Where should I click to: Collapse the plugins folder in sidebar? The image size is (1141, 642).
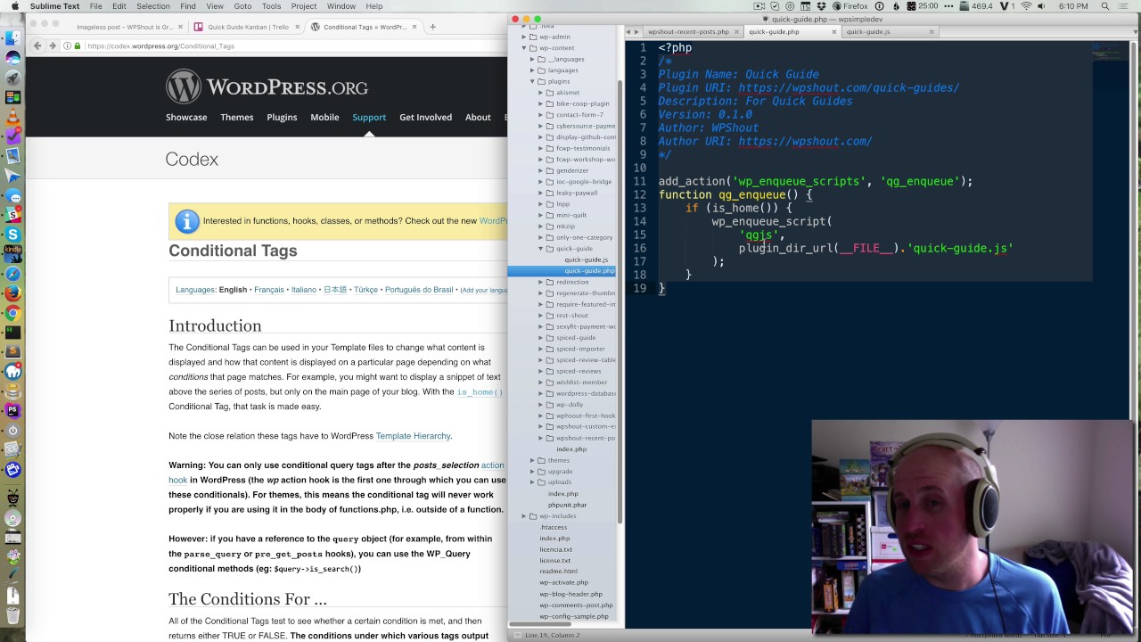coord(532,81)
